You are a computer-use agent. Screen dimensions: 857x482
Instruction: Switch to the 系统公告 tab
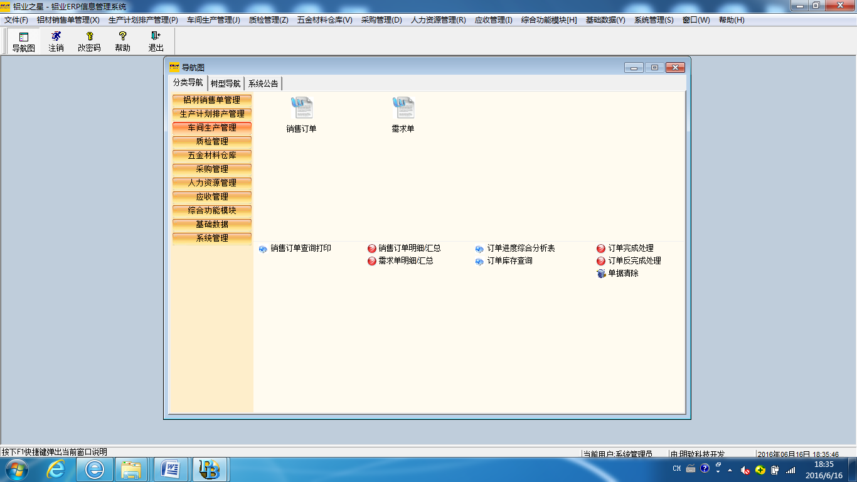(263, 83)
